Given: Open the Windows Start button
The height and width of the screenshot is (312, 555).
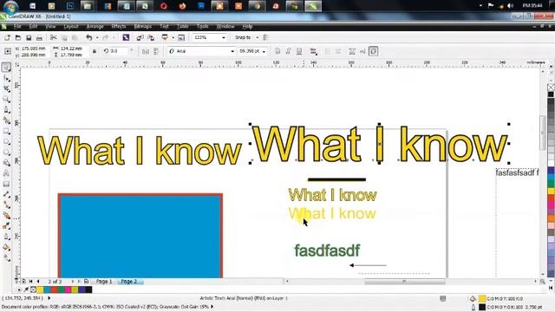Looking at the screenshot, I should pos(10,7).
